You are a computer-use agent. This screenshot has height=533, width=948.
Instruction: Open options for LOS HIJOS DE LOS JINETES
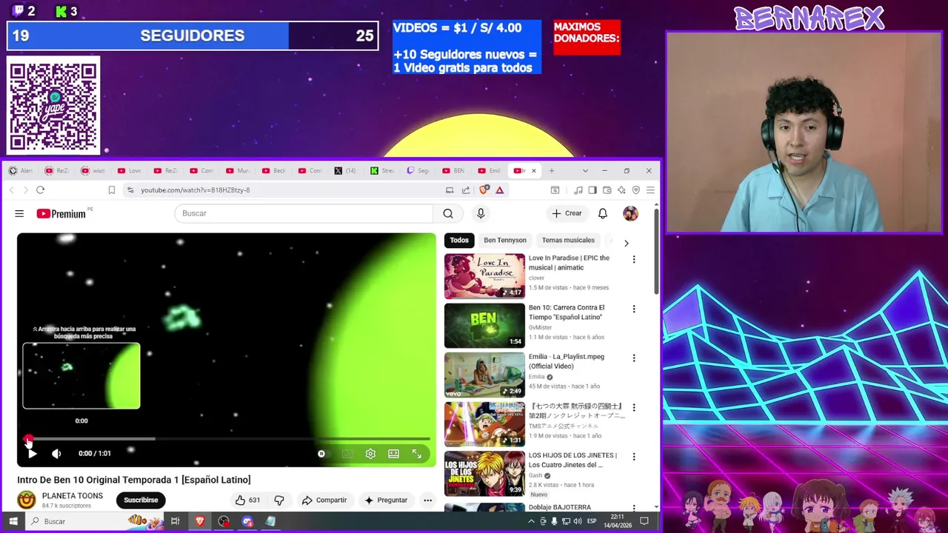pos(633,457)
